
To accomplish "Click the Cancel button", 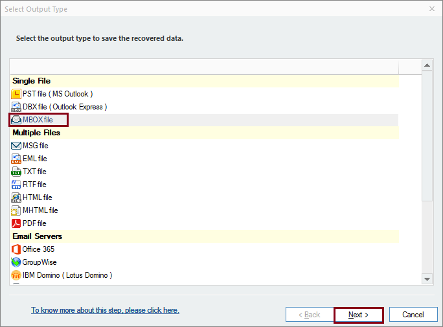I will [413, 315].
